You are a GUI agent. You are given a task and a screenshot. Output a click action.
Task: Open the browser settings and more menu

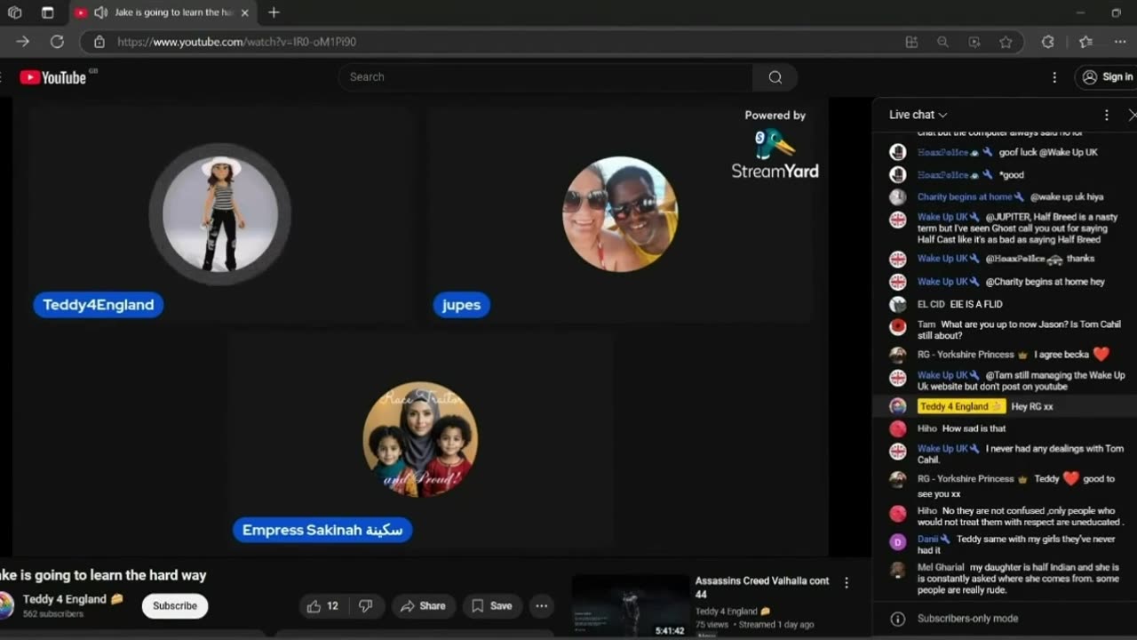point(1120,42)
